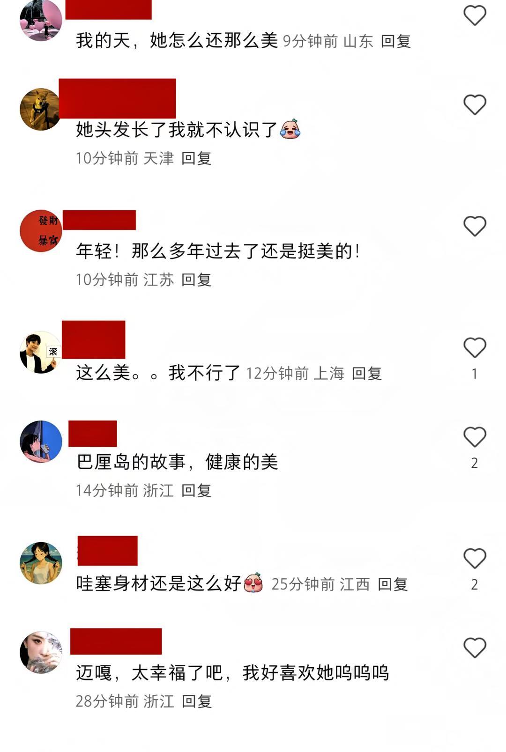
Task: Open the avatar of the last comment
Action: (x=41, y=652)
